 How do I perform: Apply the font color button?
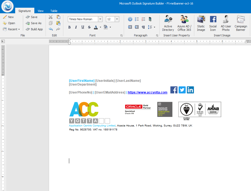click(x=96, y=27)
